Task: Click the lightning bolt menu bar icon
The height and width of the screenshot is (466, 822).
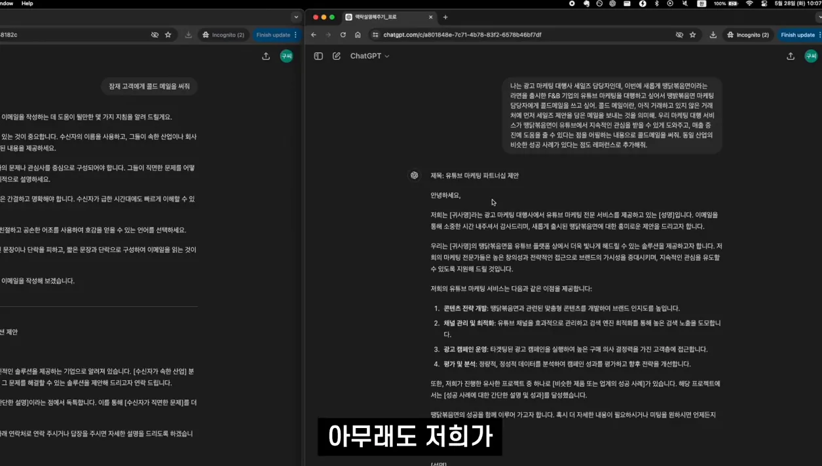Action: coord(643,3)
